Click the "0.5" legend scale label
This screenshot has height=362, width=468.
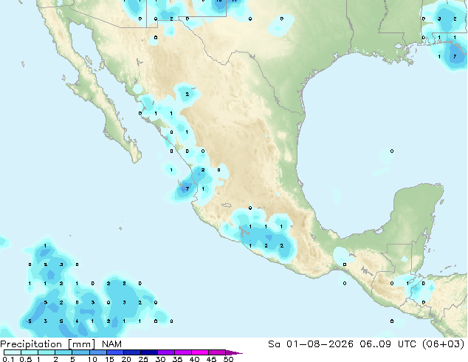[x=26, y=359]
